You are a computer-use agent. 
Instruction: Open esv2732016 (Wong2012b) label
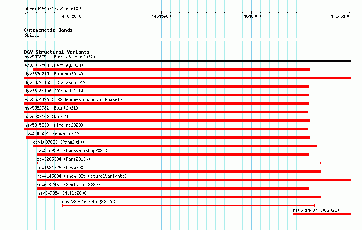(89, 202)
